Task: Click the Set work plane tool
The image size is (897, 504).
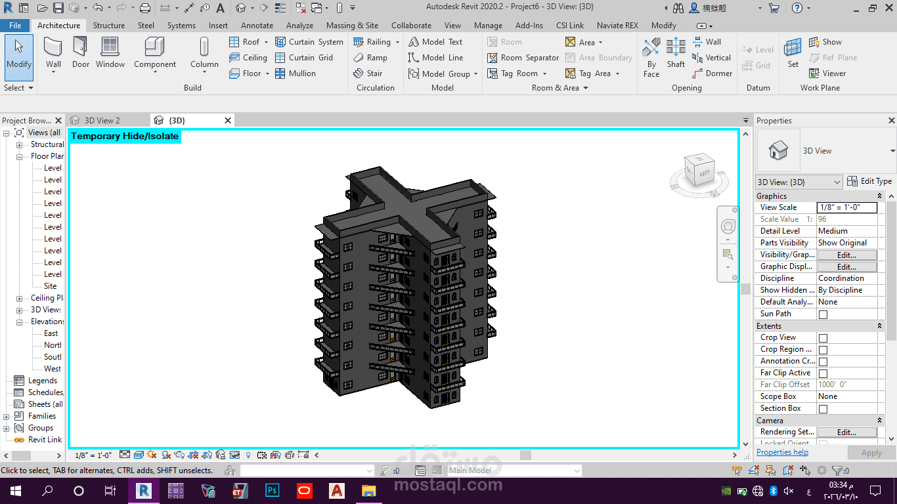Action: [793, 53]
